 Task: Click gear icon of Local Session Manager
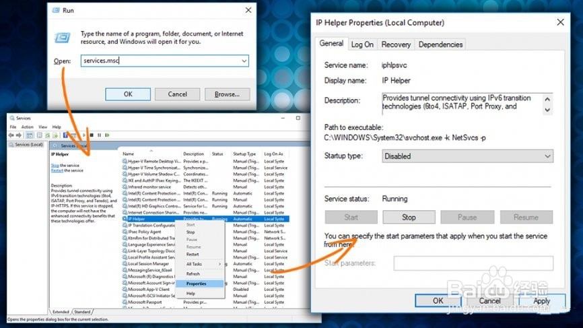click(x=125, y=263)
